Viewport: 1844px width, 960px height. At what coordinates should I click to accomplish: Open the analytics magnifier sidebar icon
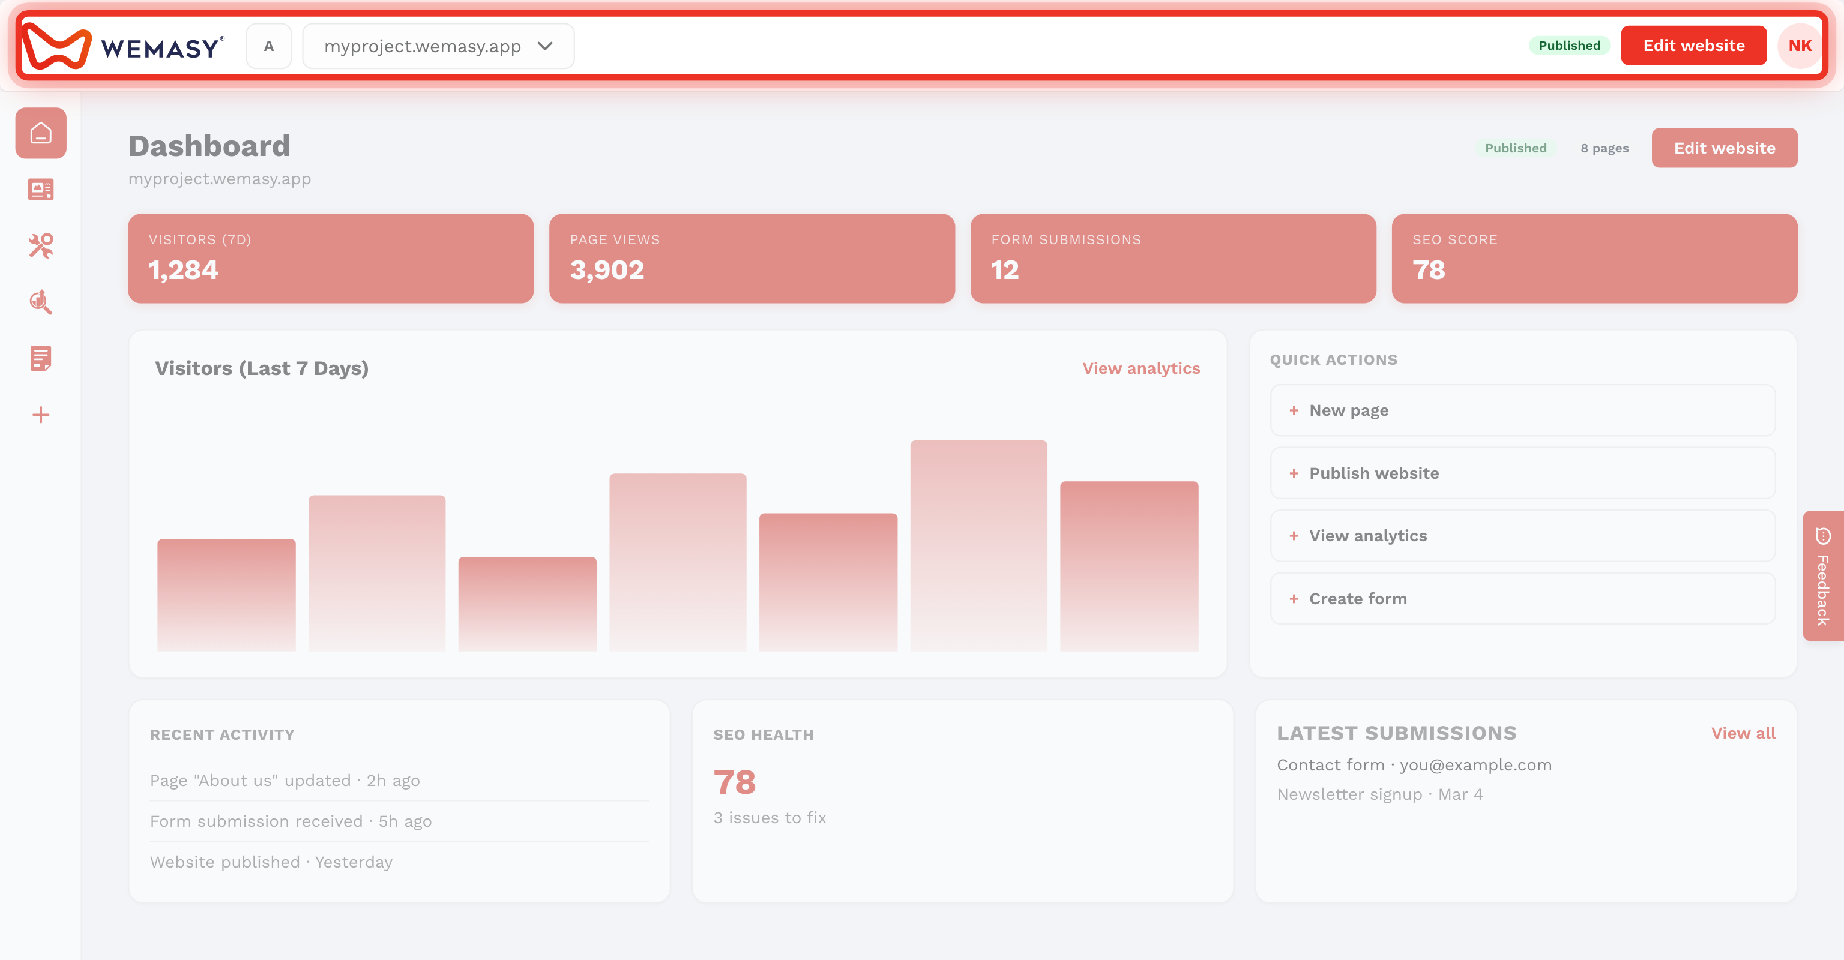(41, 302)
